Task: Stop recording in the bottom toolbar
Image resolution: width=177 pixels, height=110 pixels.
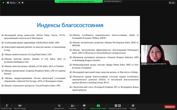Action: (x=119, y=106)
